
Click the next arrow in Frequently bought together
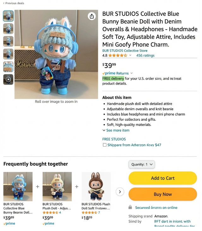point(120,192)
